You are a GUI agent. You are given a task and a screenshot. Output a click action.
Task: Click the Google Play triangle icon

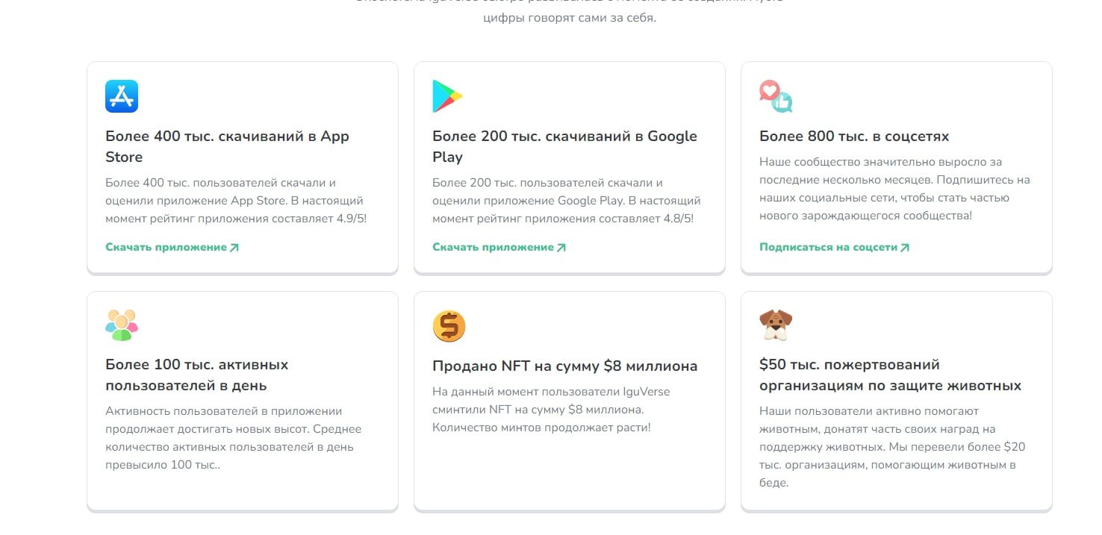click(447, 96)
